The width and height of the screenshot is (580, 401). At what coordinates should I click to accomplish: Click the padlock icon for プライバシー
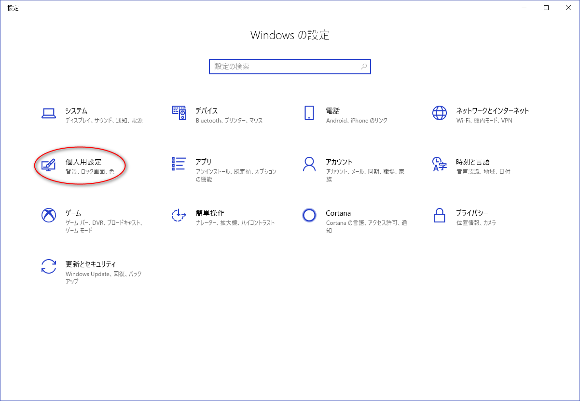click(440, 215)
